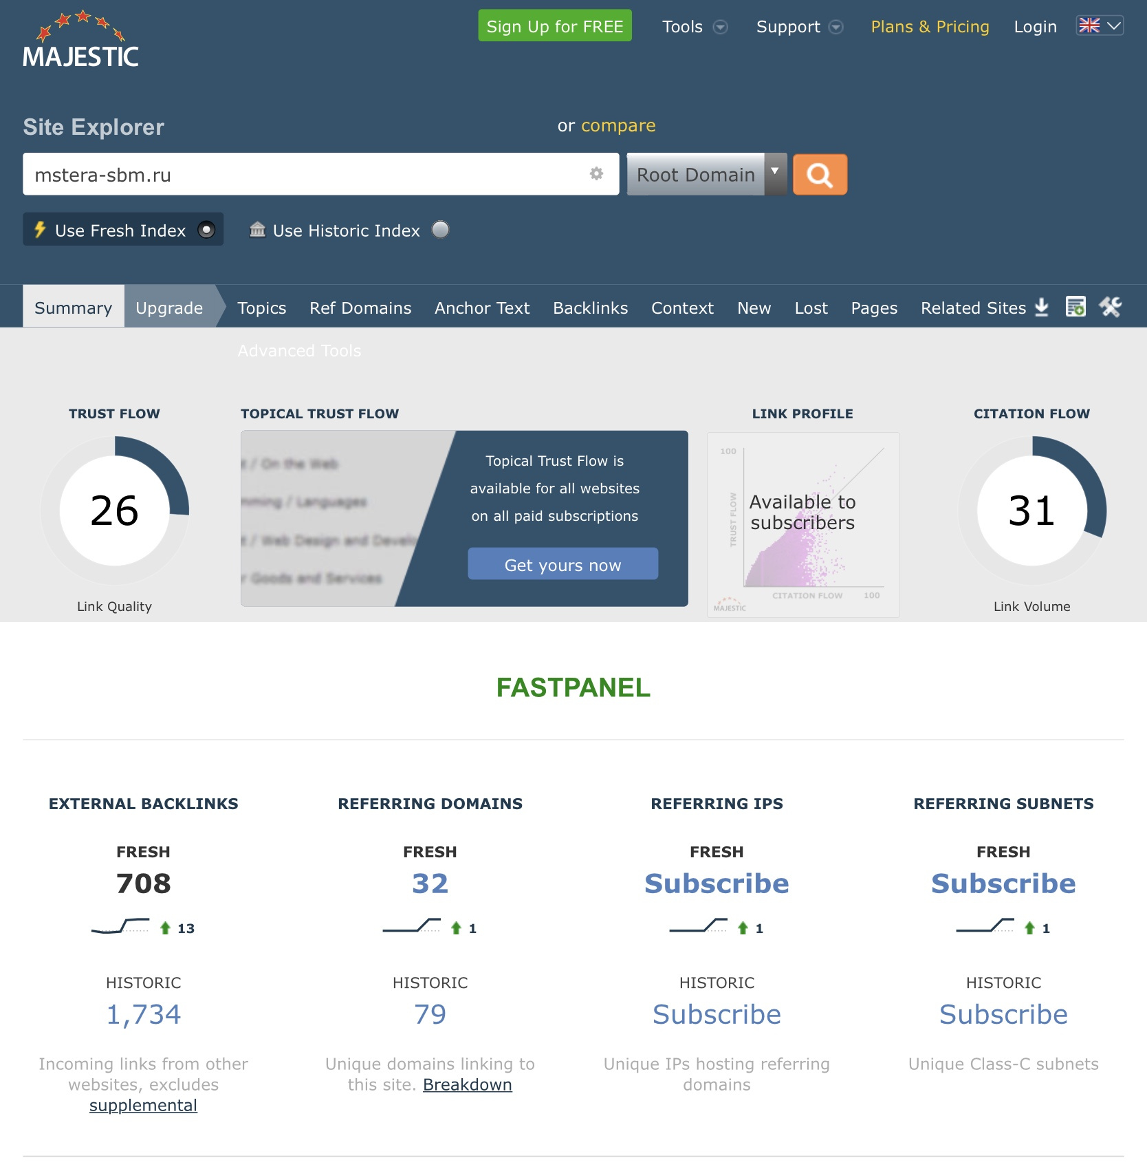This screenshot has height=1169, width=1147.
Task: Open the New tab
Action: point(754,308)
